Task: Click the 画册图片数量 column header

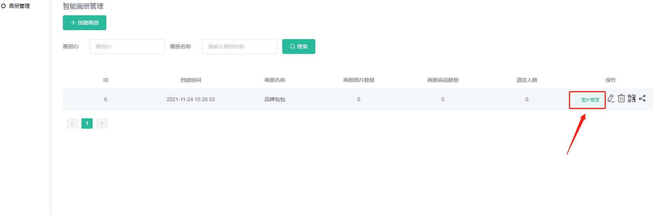Action: click(358, 80)
